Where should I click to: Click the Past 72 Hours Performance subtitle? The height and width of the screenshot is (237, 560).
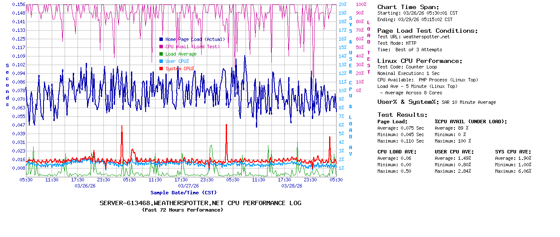[183, 210]
